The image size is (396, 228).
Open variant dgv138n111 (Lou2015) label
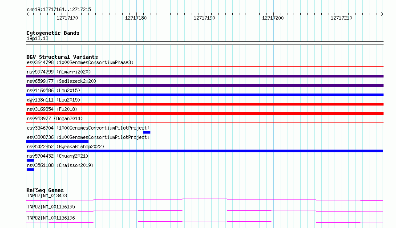pyautogui.click(x=53, y=100)
